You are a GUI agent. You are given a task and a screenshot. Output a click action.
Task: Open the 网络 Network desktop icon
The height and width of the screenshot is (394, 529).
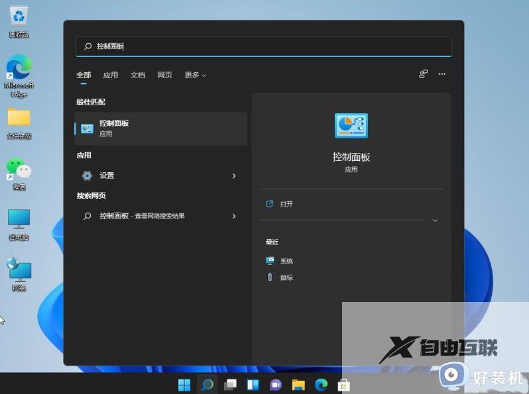click(19, 275)
